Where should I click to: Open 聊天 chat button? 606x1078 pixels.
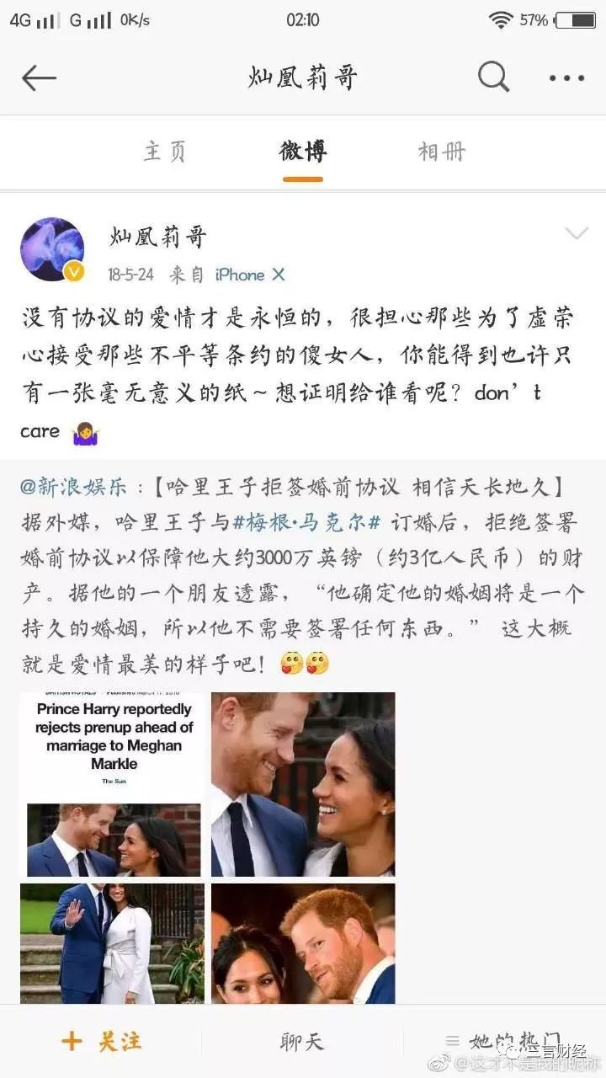click(x=301, y=1042)
